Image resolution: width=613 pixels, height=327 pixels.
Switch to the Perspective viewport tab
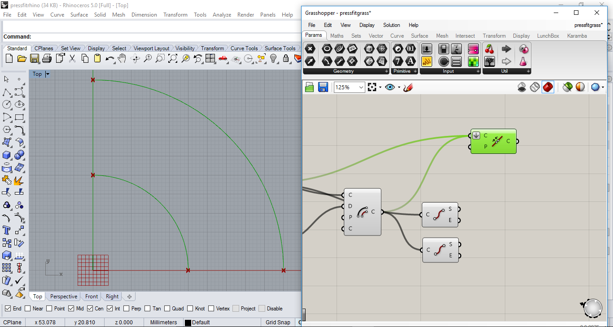[x=64, y=296]
